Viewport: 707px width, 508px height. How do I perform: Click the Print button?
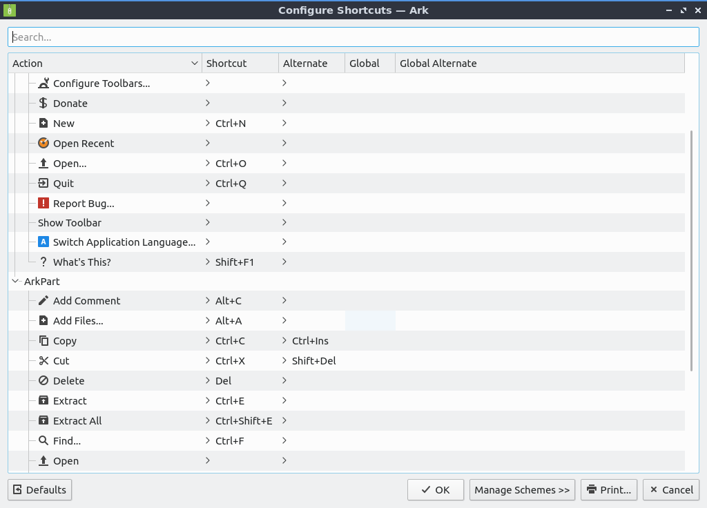[x=608, y=490]
